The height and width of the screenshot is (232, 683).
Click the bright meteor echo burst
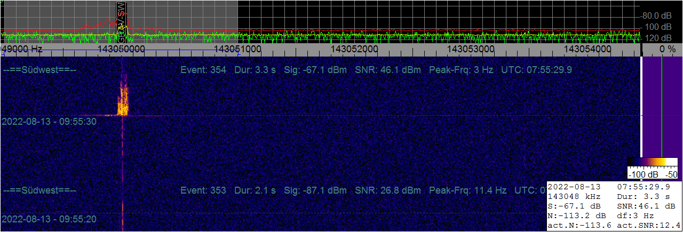(x=123, y=100)
